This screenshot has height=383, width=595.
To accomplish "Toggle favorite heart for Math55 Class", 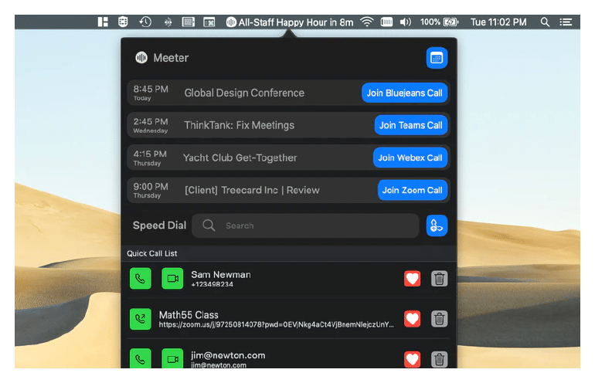I will (412, 319).
